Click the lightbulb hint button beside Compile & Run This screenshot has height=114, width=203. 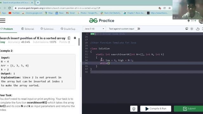134,109
